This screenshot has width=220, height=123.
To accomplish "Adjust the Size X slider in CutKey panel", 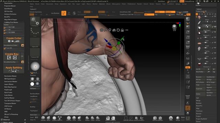I will click(x=13, y=27).
